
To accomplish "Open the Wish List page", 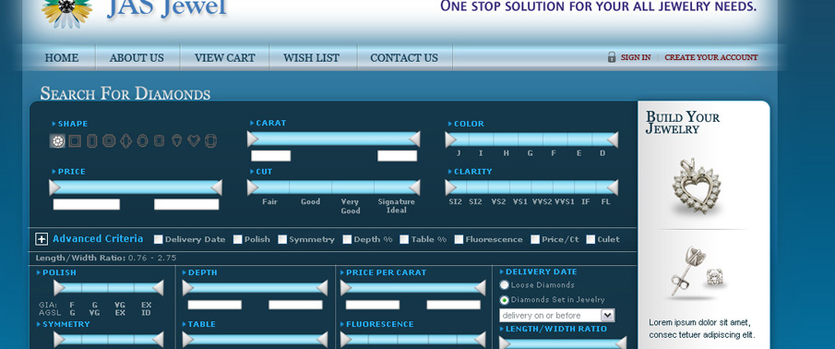I will (311, 57).
